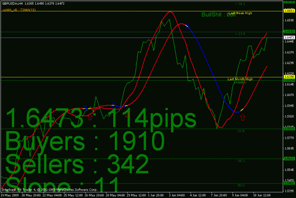Viewport: 296px width, 198px height.
Task: Click the 9 Jun 04:00 time label
Action: (240, 195)
